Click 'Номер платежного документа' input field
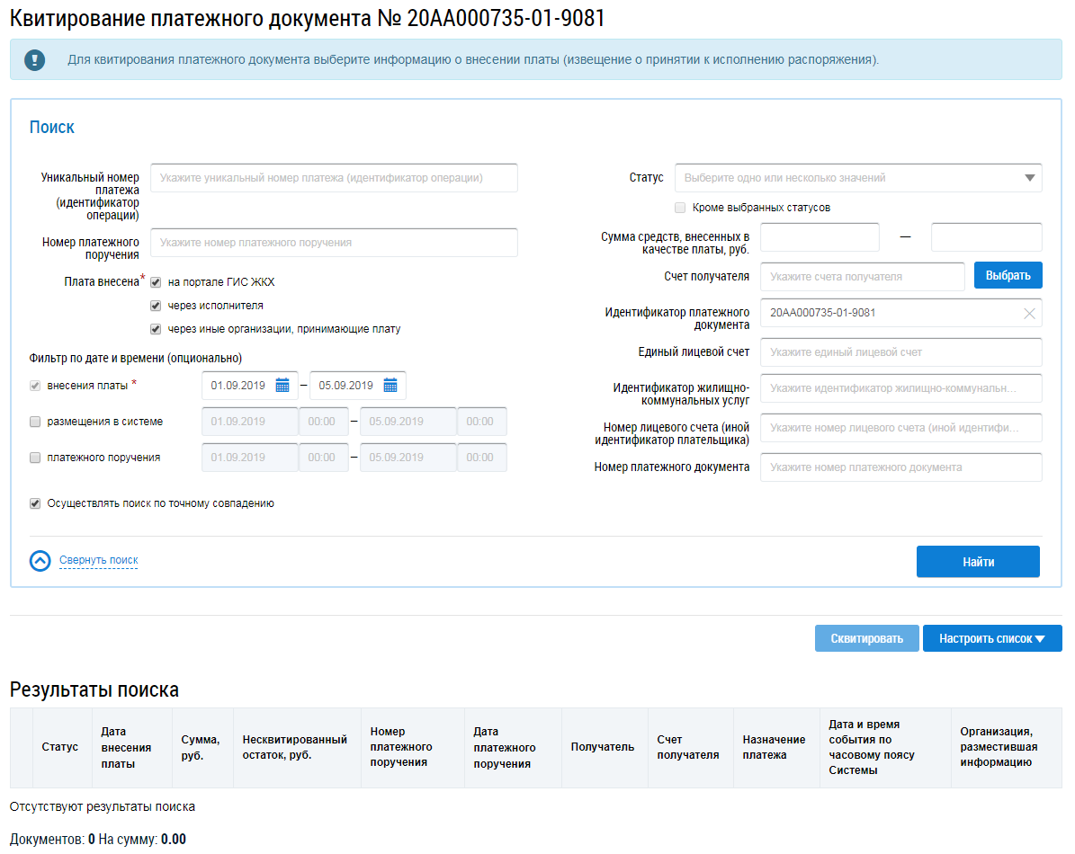Screen dimensions: 1075x854 point(900,467)
